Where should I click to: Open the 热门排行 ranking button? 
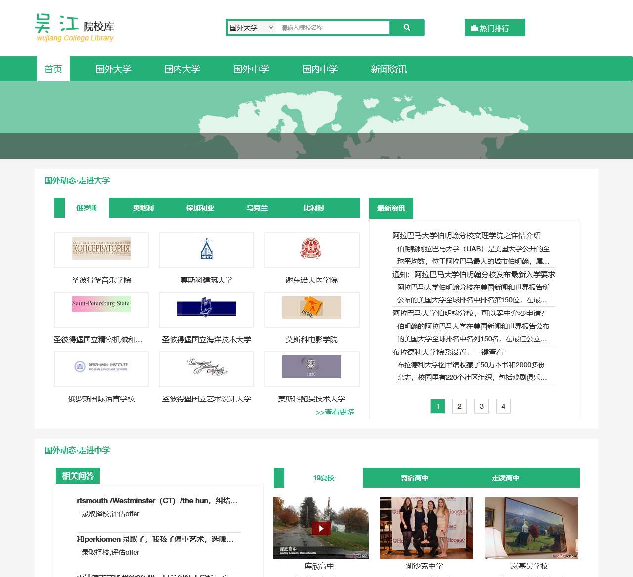495,28
